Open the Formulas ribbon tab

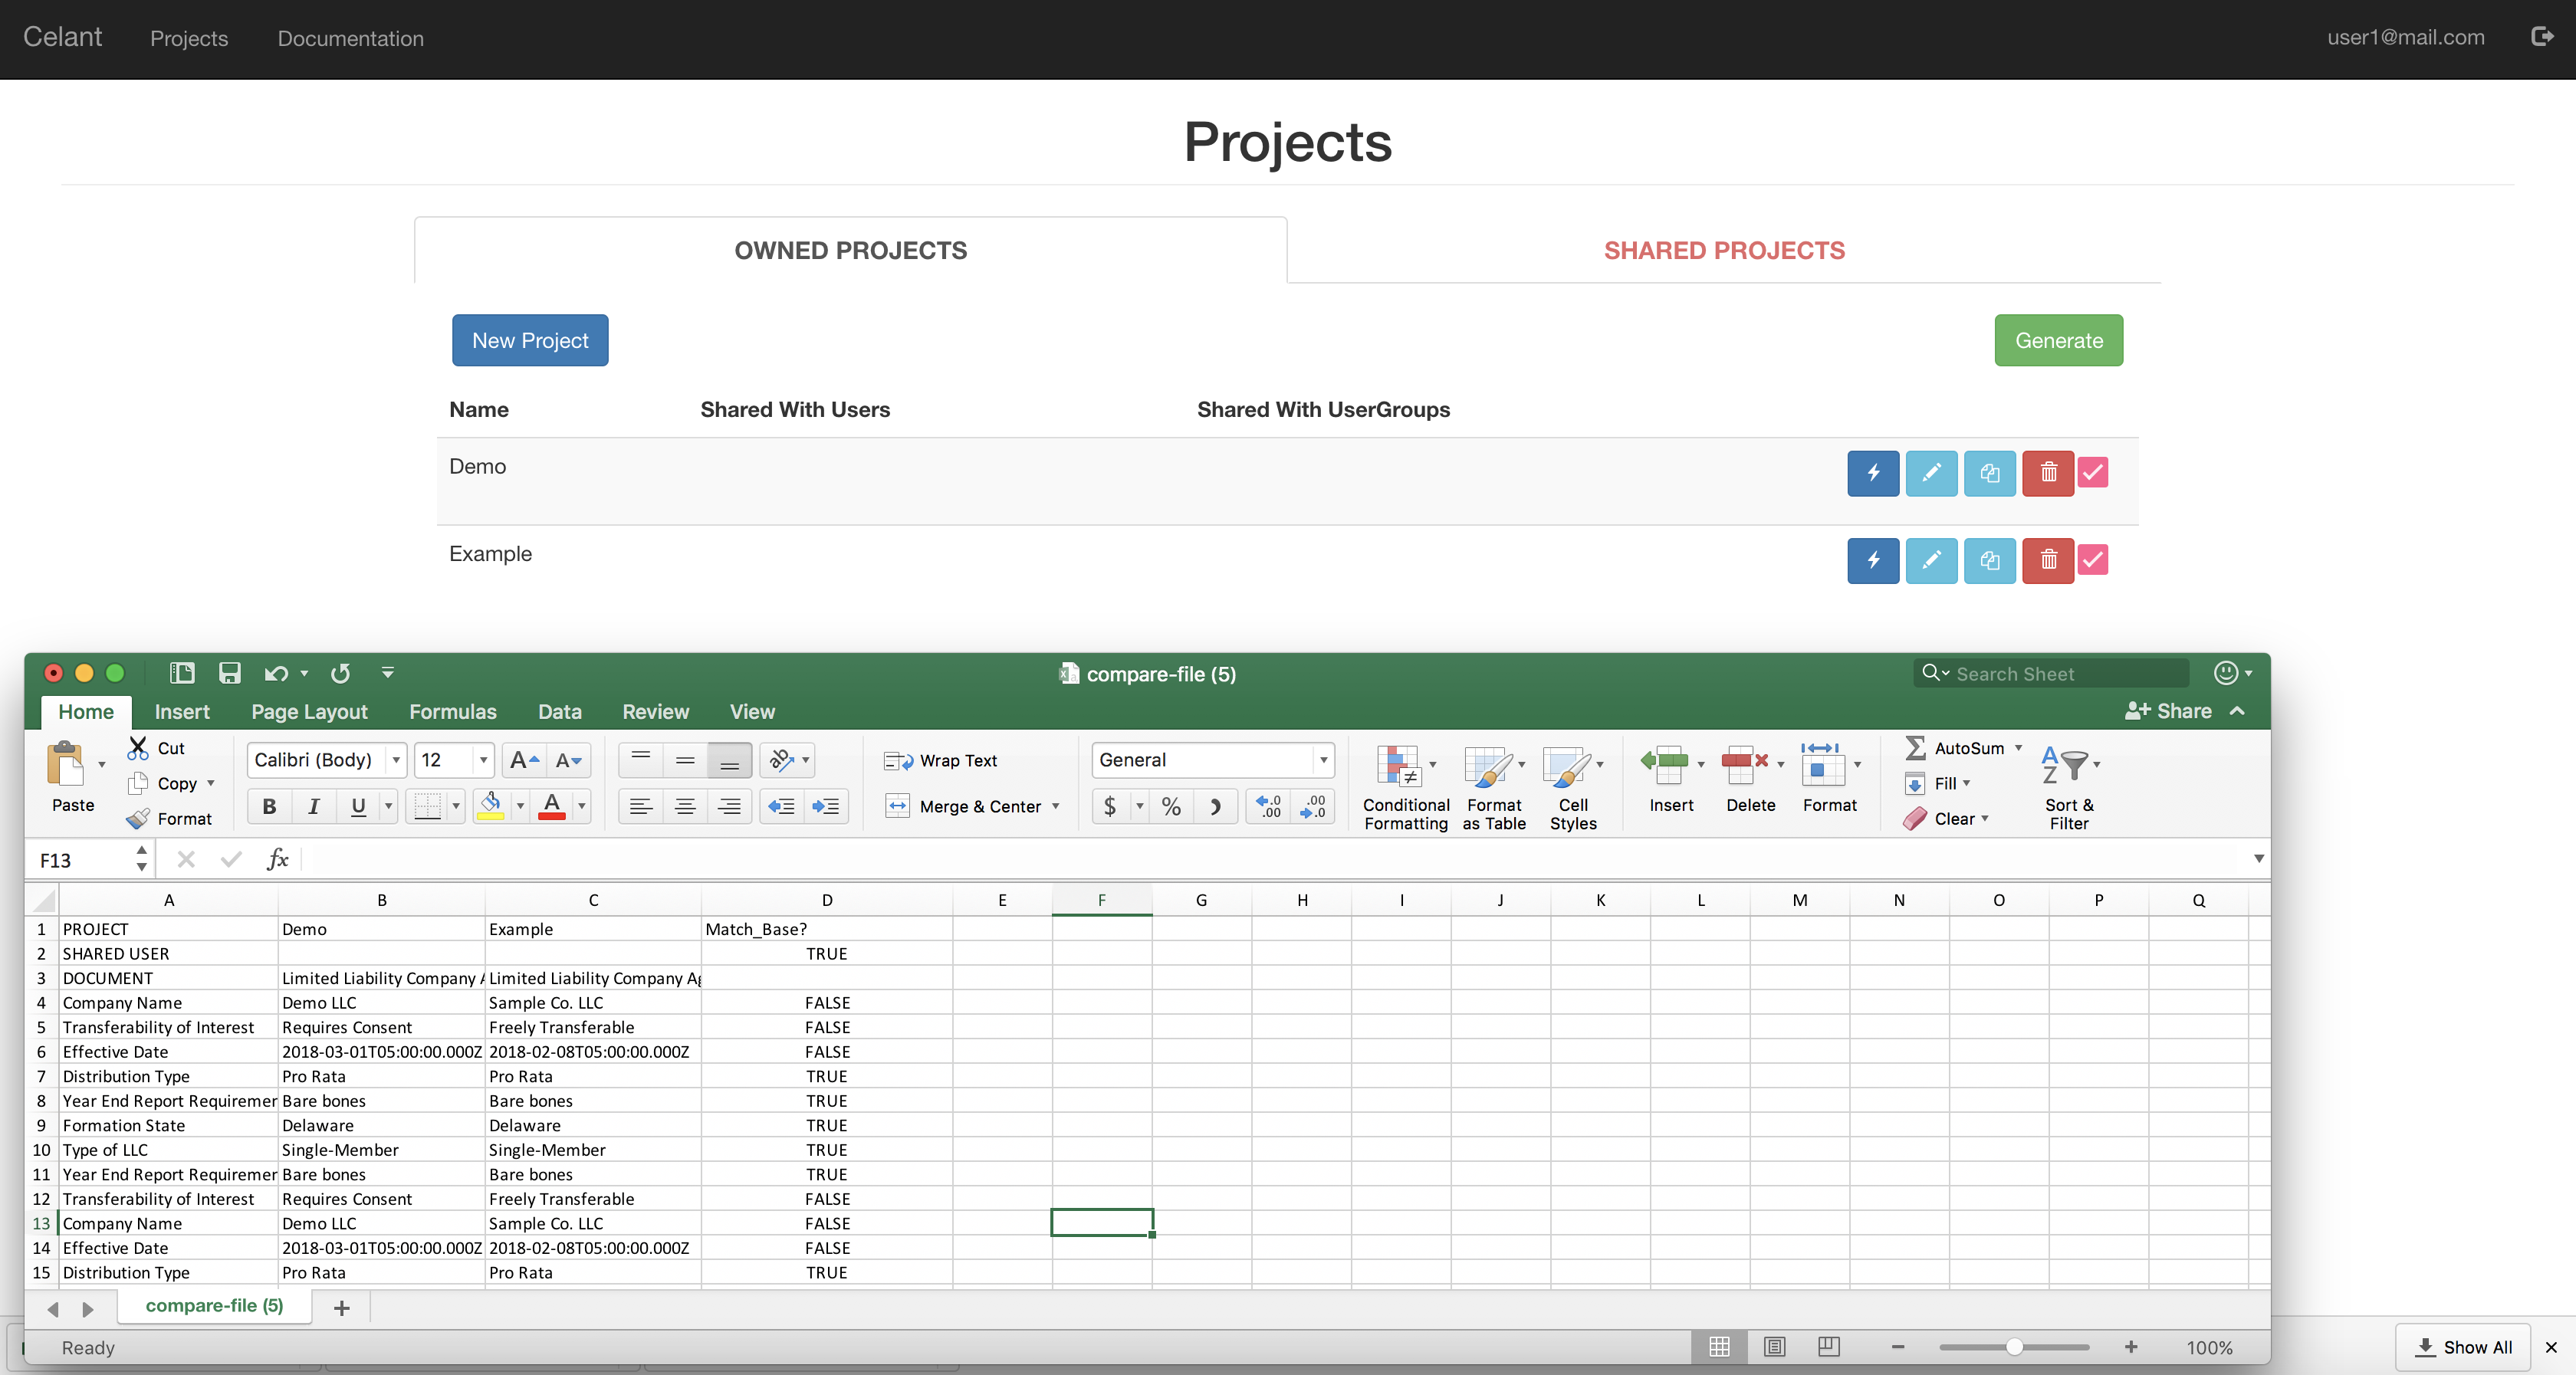click(x=452, y=711)
